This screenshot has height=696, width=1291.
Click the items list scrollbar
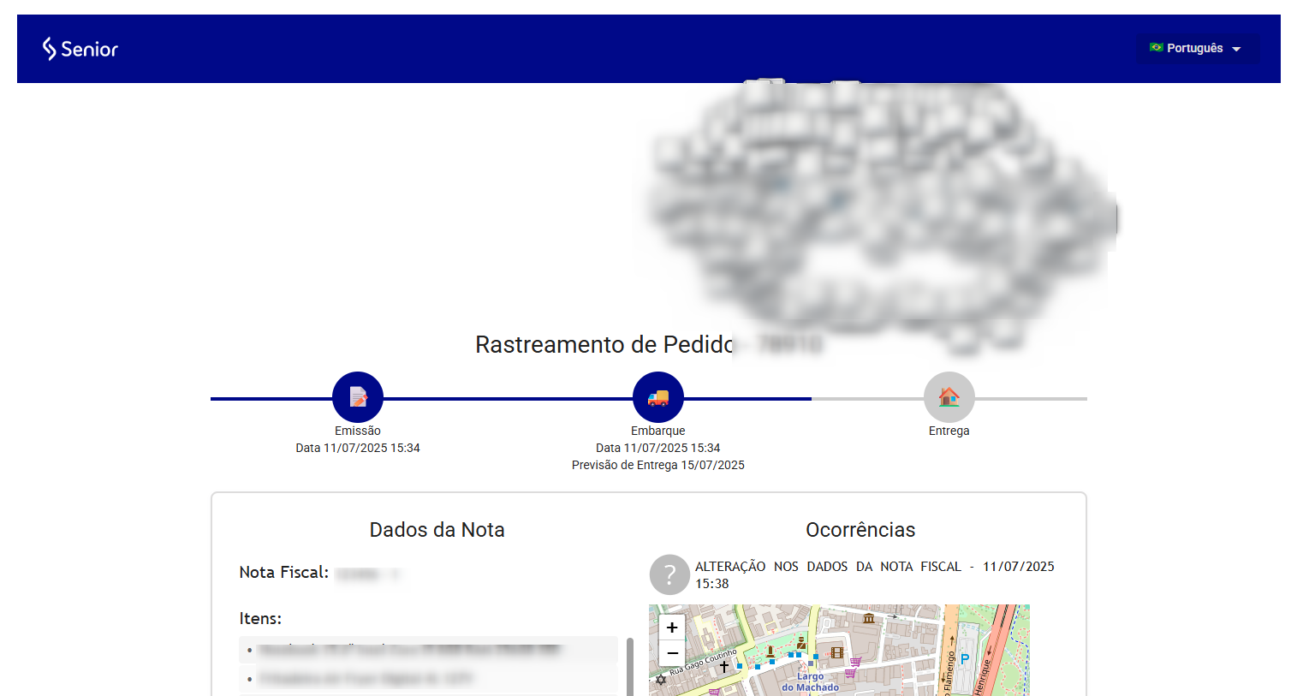click(x=630, y=666)
